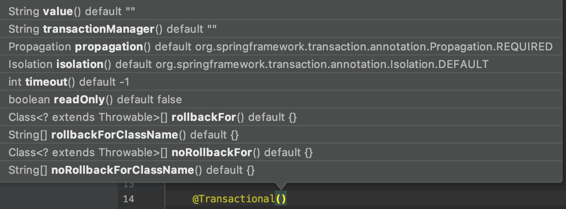
Task: Click the opening parenthesis after @Transactional
Action: click(278, 199)
